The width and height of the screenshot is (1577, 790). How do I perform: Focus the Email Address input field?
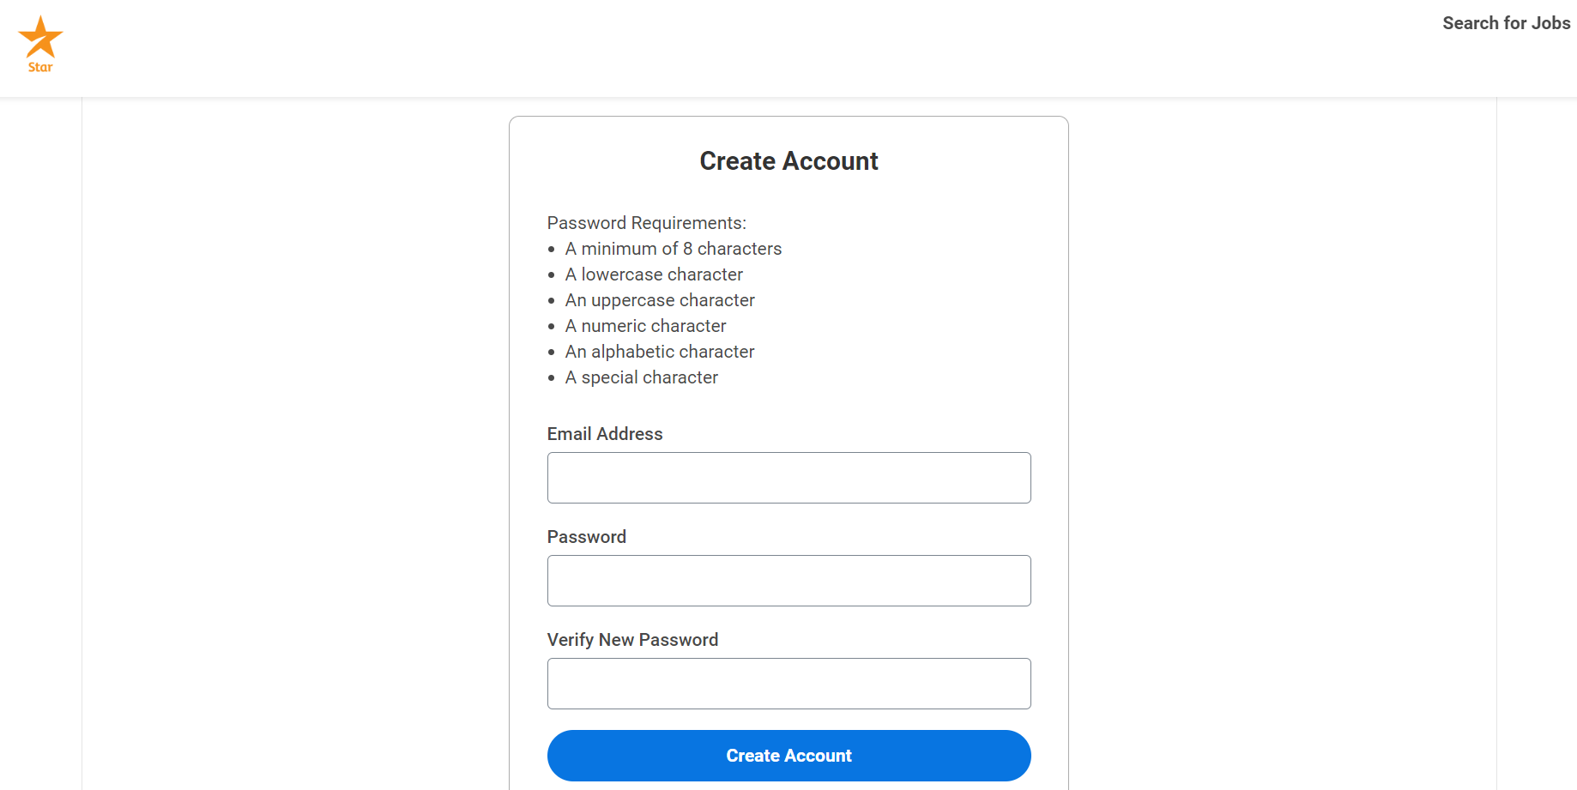788,478
